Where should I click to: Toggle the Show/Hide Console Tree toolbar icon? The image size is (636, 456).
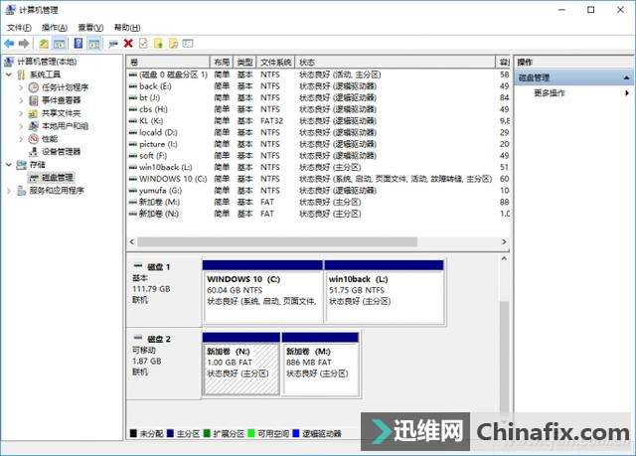60,44
